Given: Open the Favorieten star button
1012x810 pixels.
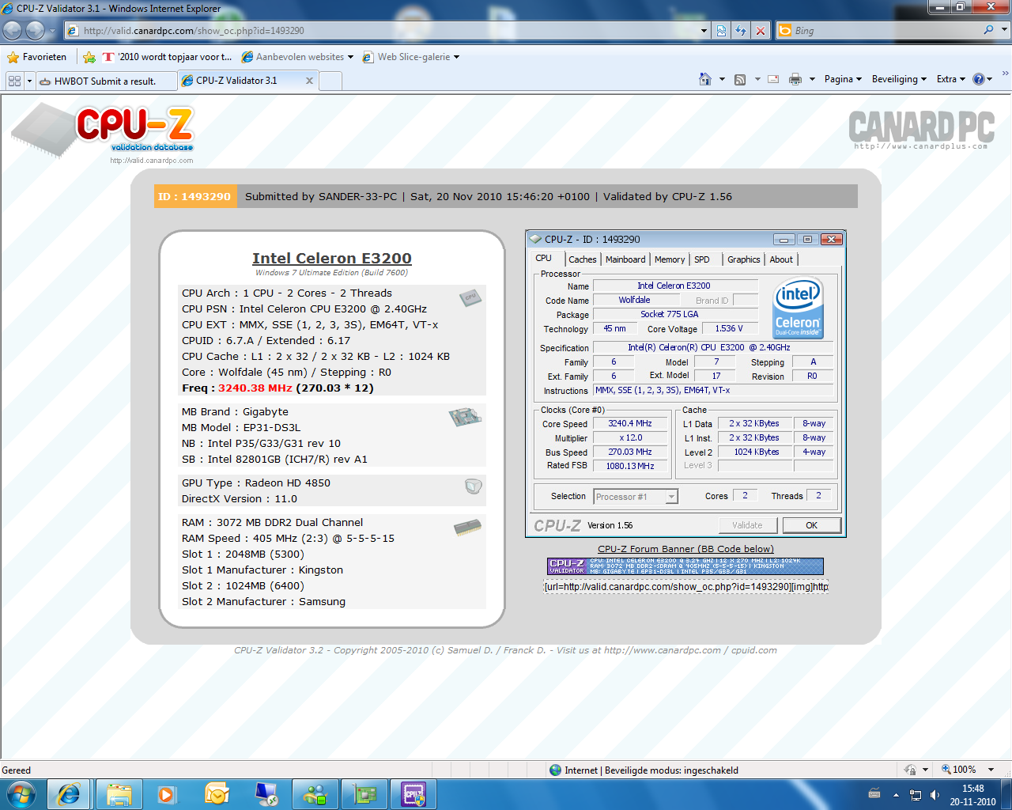Looking at the screenshot, I should click(x=37, y=57).
